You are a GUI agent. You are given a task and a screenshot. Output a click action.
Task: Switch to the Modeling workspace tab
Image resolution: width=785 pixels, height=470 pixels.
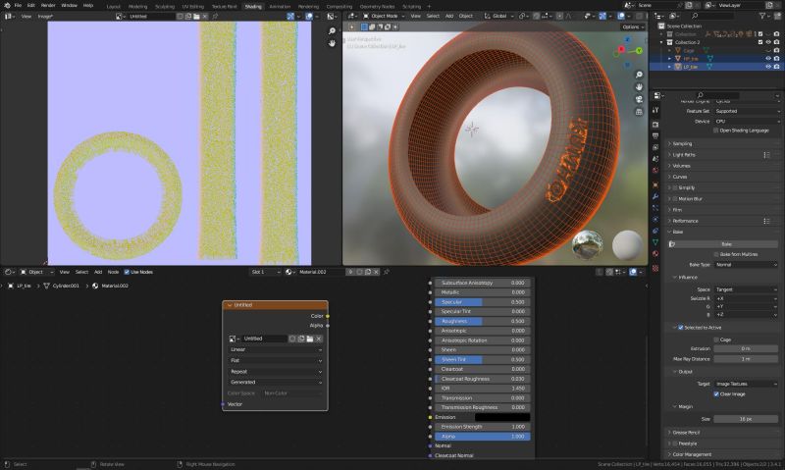(x=137, y=7)
